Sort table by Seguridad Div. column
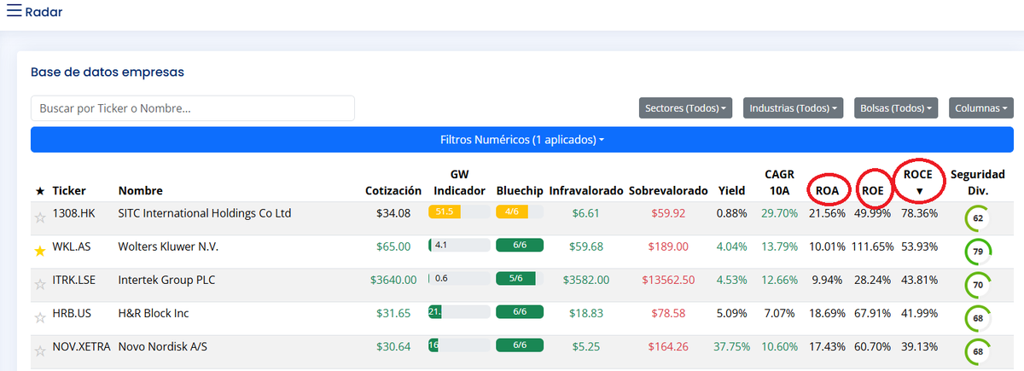1024x371 pixels. click(x=978, y=182)
